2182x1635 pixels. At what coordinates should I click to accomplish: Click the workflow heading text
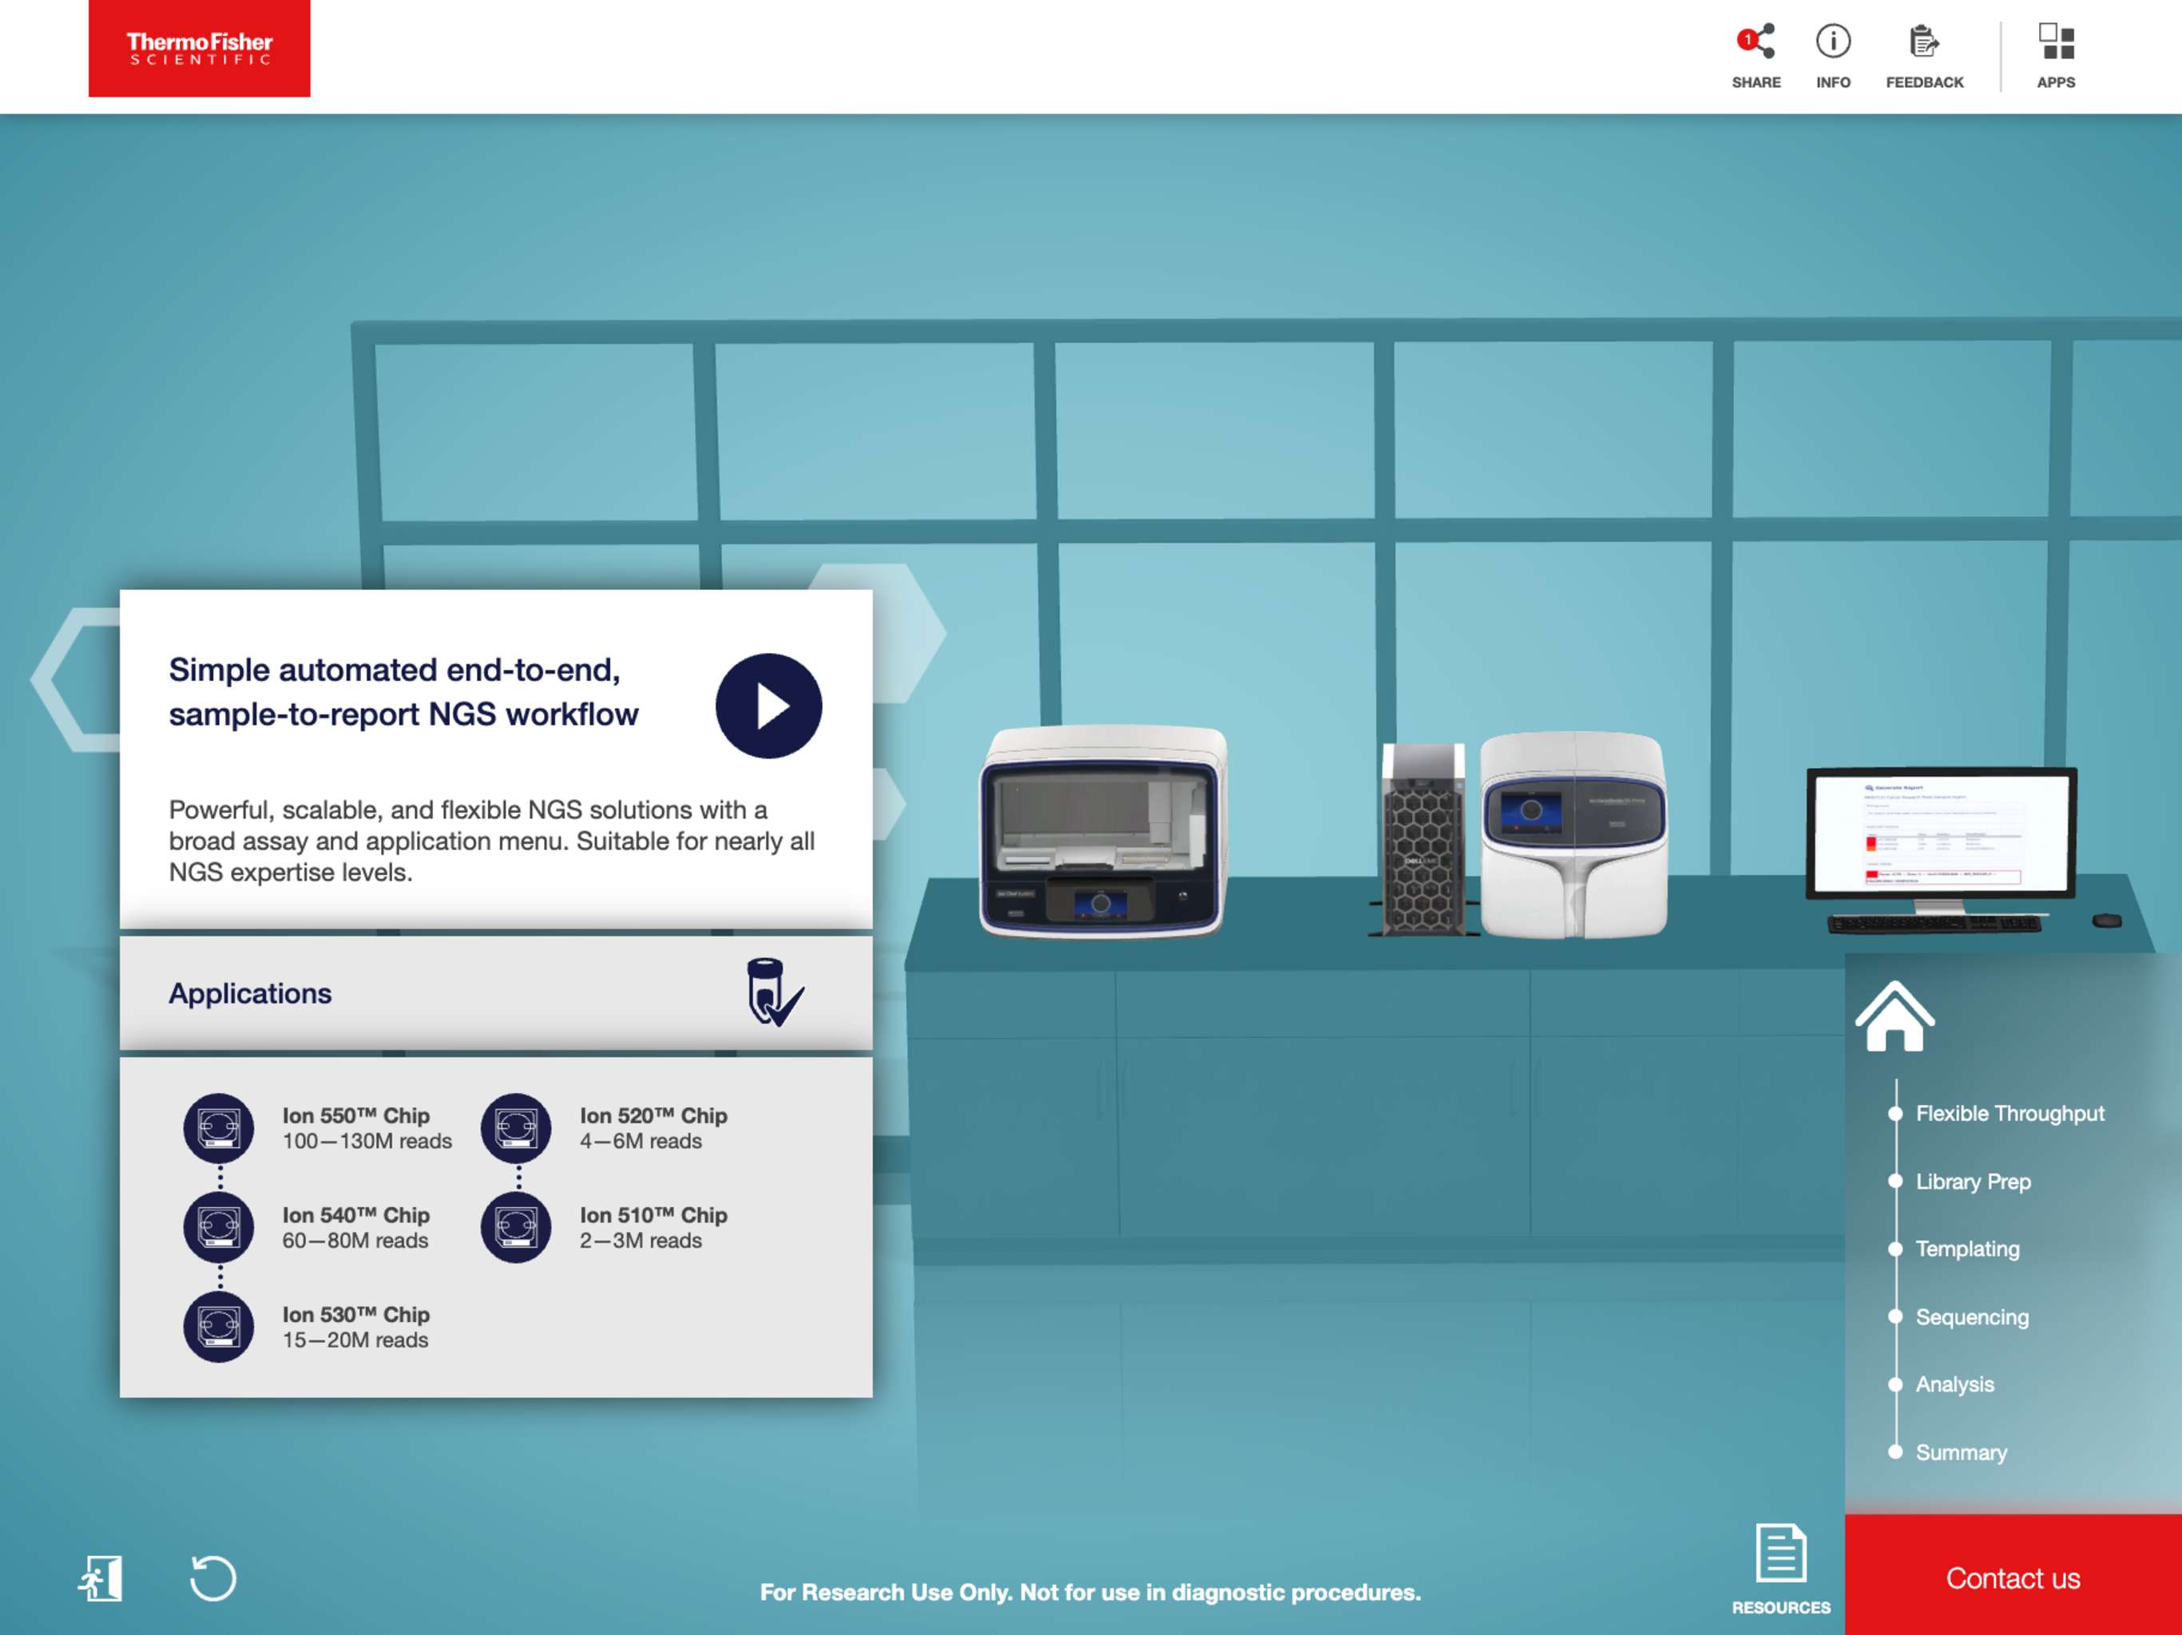pos(403,691)
